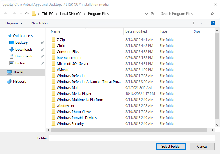Click the Documents icon in sidebar
The height and width of the screenshot is (154, 220).
(12, 56)
